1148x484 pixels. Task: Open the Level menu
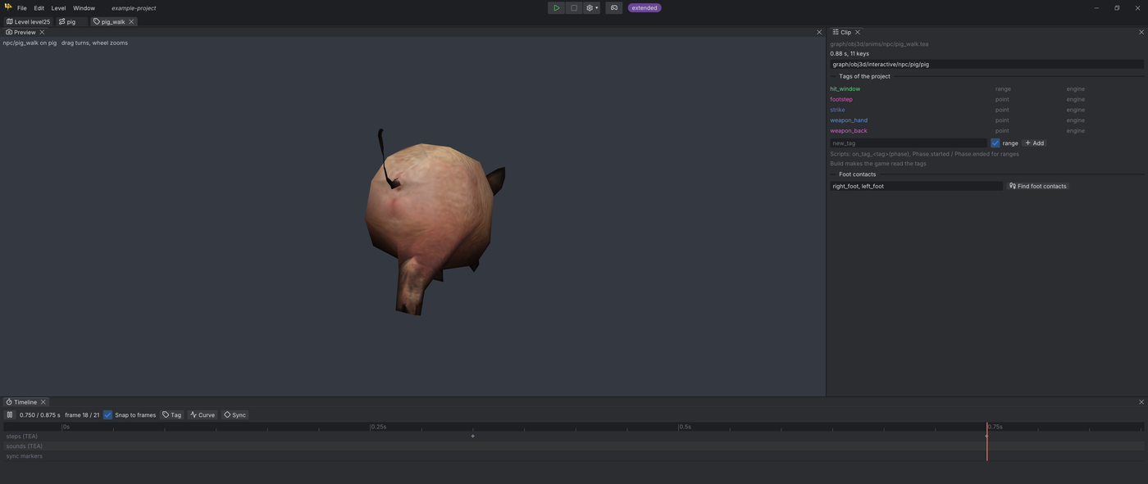point(58,8)
